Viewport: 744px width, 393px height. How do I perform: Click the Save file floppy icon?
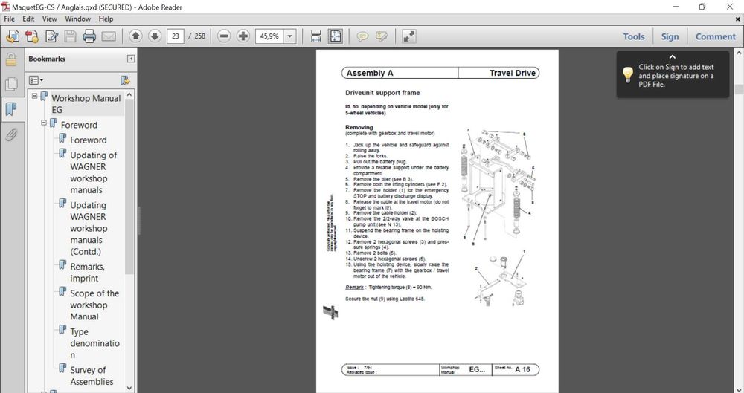70,36
